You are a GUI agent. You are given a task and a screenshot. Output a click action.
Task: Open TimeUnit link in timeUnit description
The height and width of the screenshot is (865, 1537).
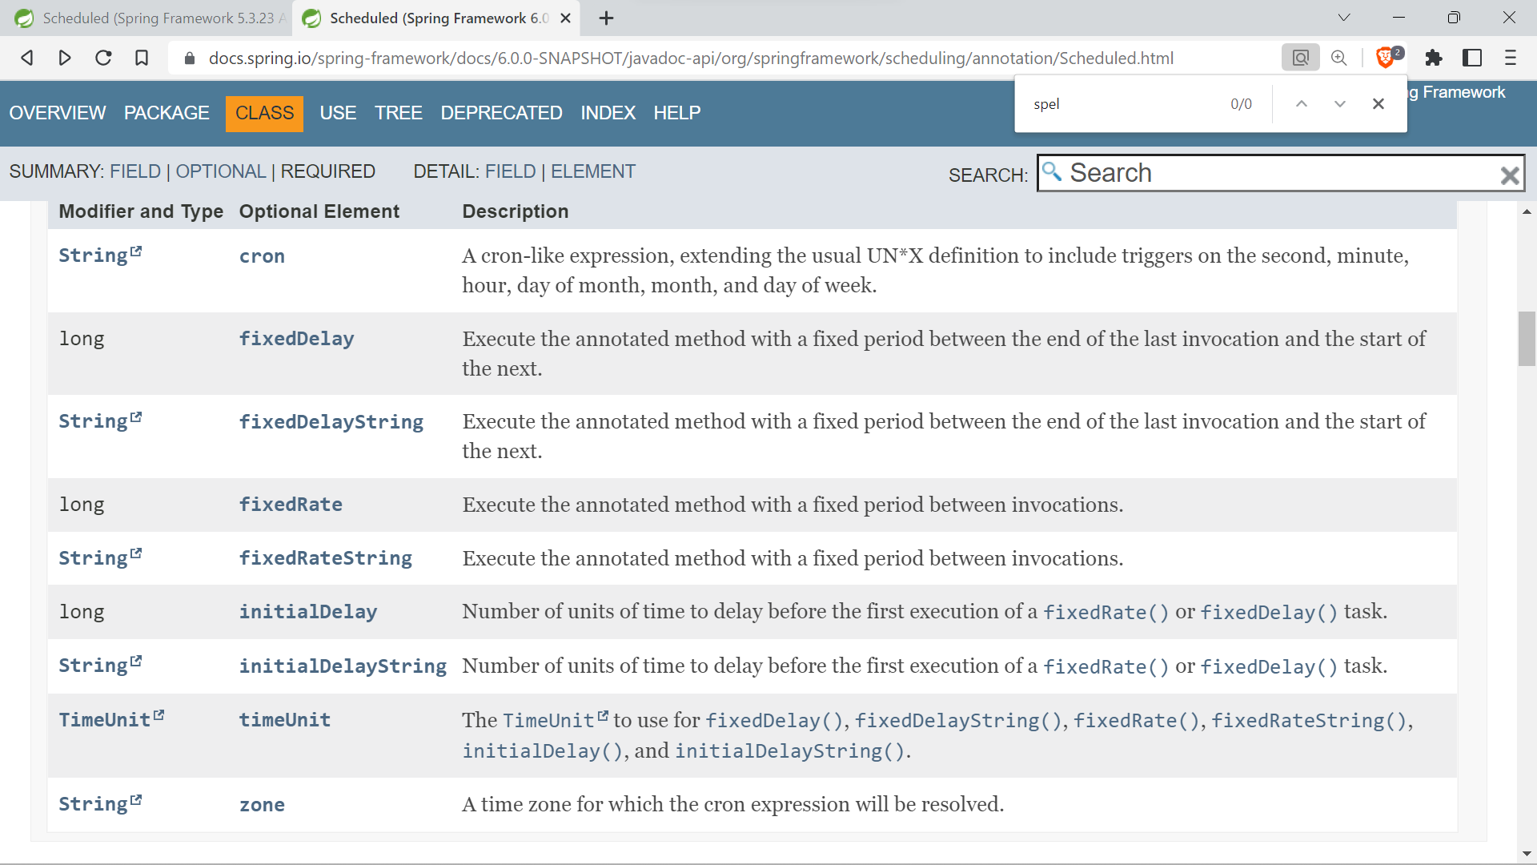(556, 721)
